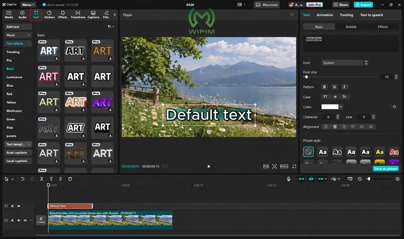
Task: Click the microphone record voiceover icon
Action: 288,179
